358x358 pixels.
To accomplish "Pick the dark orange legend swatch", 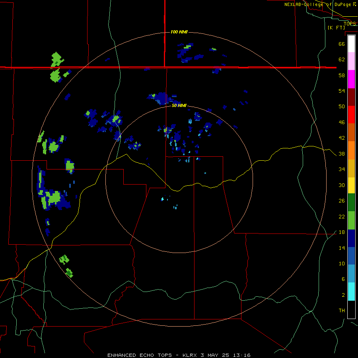I will point(351,132).
